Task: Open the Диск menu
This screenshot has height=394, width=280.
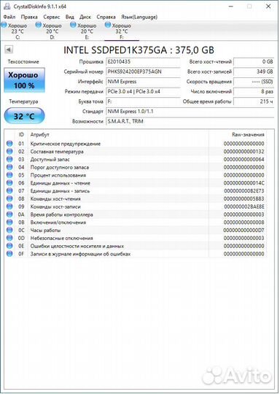Action: coord(85,17)
